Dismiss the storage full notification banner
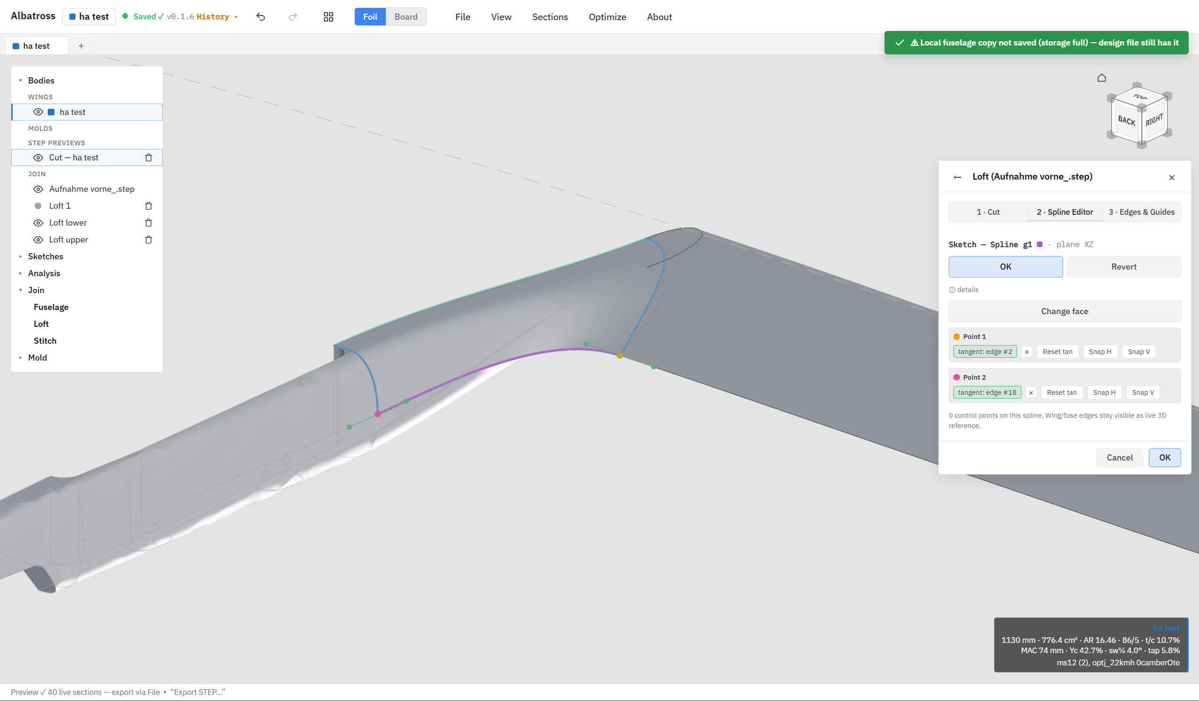Viewport: 1199px width, 701px height. (x=1036, y=42)
